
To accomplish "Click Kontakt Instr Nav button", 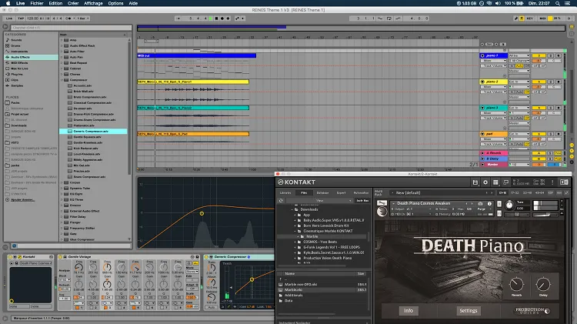I will click(362, 201).
